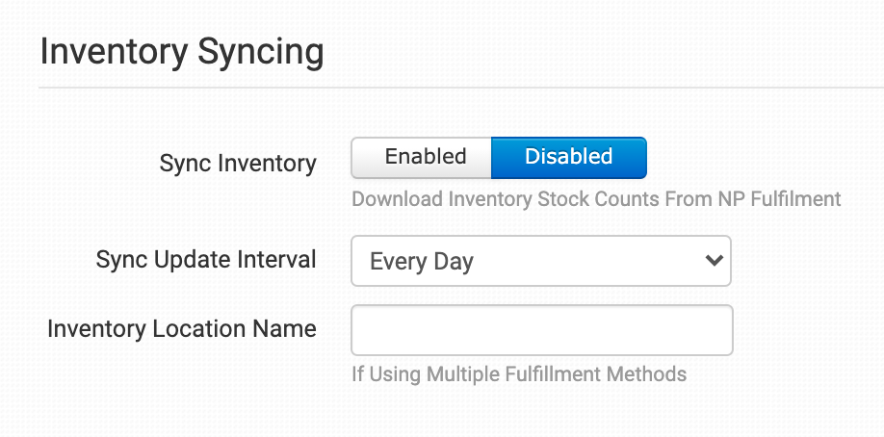This screenshot has width=884, height=437.
Task: Click the divider line below Inventory Syncing
Action: click(460, 88)
